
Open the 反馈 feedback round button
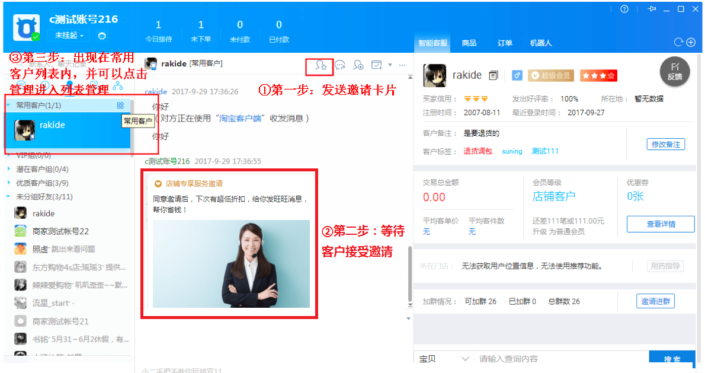click(674, 72)
